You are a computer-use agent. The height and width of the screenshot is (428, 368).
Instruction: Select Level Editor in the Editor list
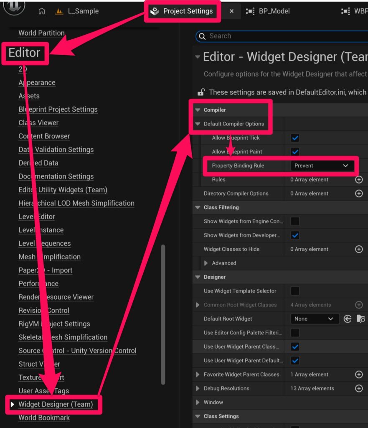click(37, 217)
